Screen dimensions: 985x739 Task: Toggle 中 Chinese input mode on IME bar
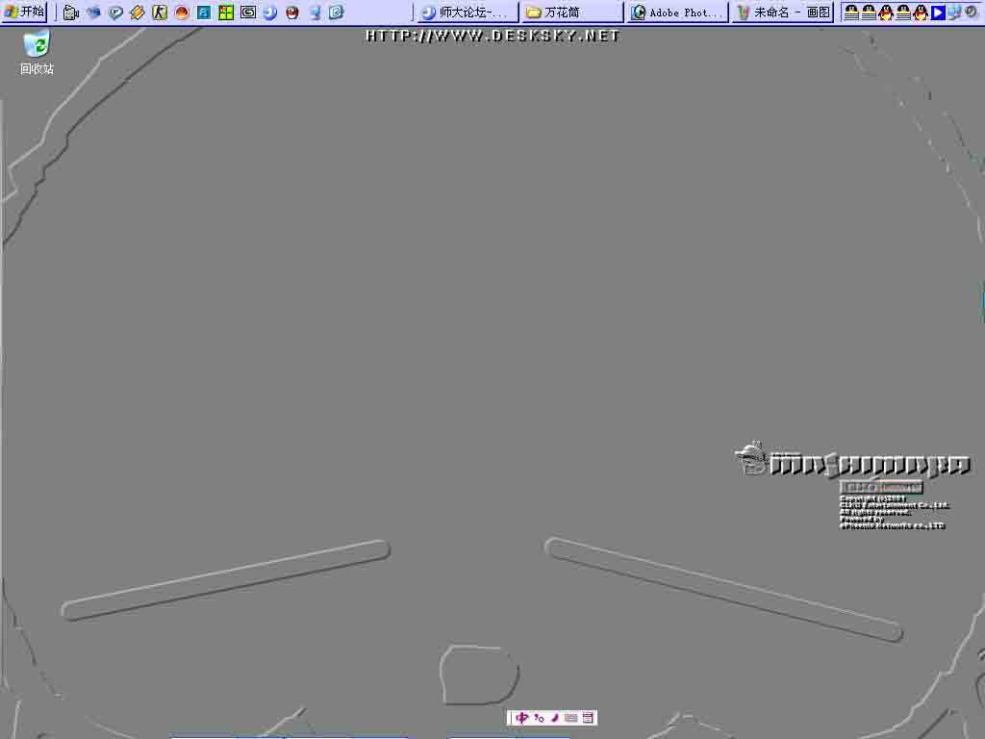(x=521, y=718)
